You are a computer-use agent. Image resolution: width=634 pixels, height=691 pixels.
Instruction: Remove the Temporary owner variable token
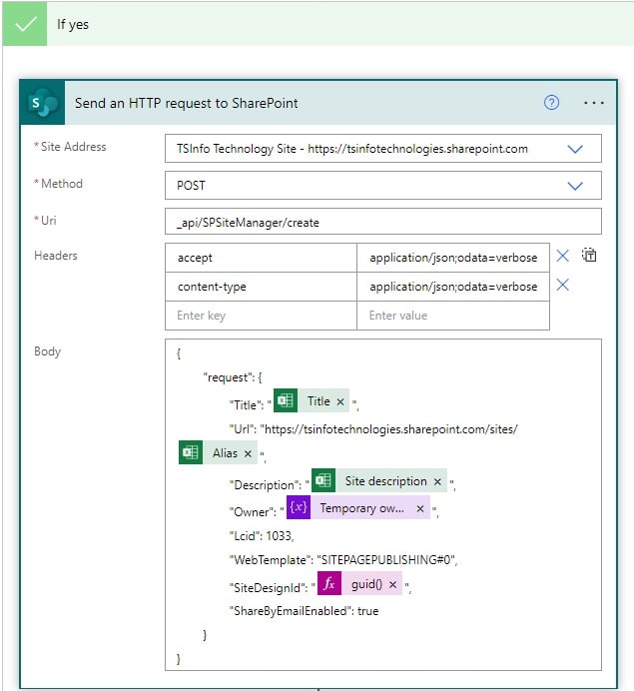420,508
